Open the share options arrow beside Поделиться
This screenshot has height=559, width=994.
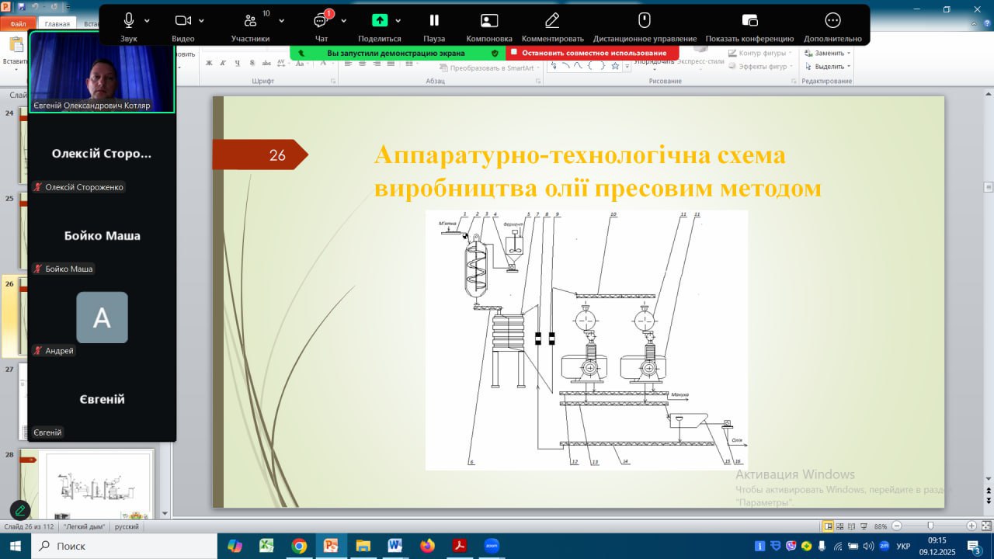pos(398,21)
